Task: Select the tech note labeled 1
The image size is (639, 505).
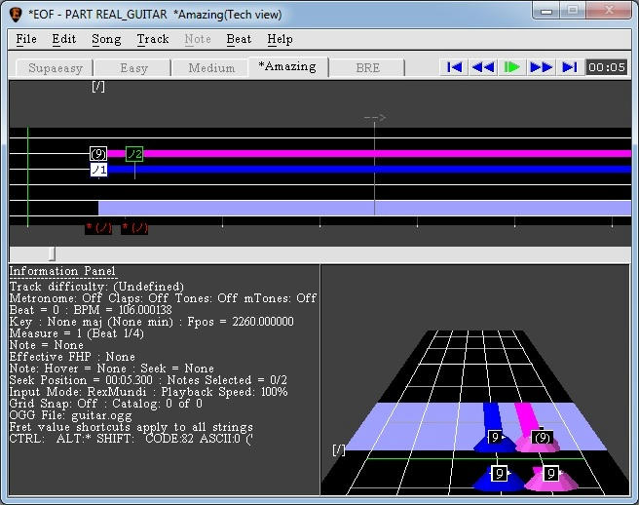Action: click(98, 170)
